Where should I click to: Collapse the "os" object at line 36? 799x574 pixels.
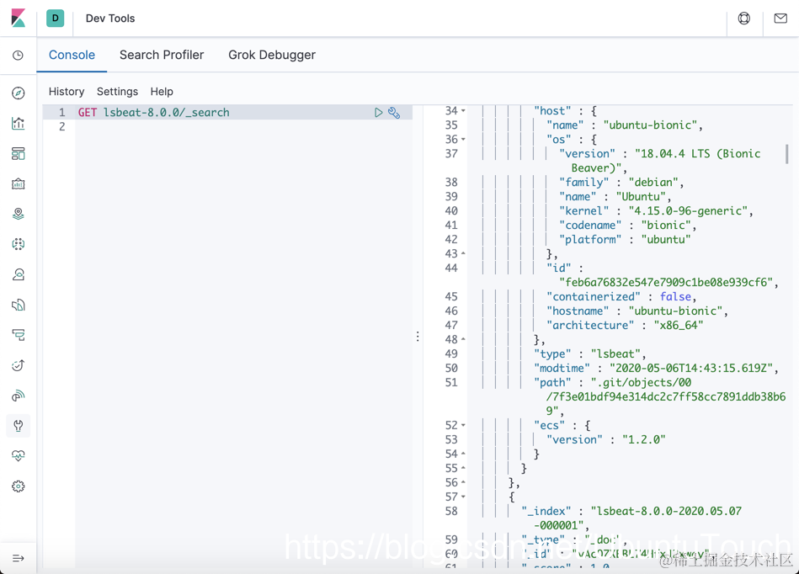463,139
